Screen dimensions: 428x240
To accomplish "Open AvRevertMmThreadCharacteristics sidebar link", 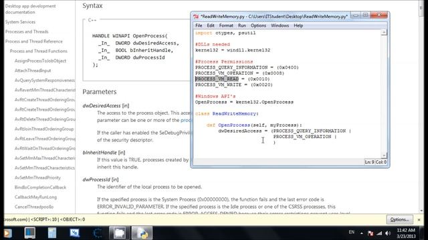I will coord(45,90).
